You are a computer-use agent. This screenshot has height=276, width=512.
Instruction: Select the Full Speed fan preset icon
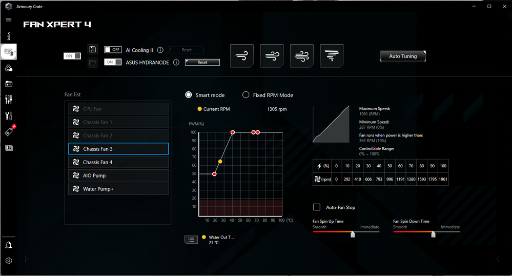click(x=332, y=56)
